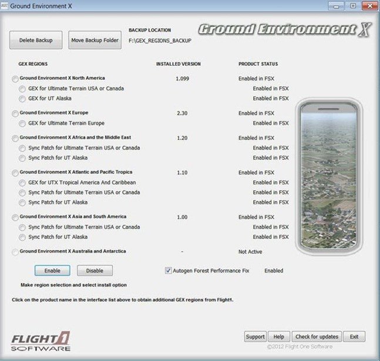380x361 pixels.
Task: Select GEX for Ultimate Terrain USA or Canada
Action: [22, 89]
